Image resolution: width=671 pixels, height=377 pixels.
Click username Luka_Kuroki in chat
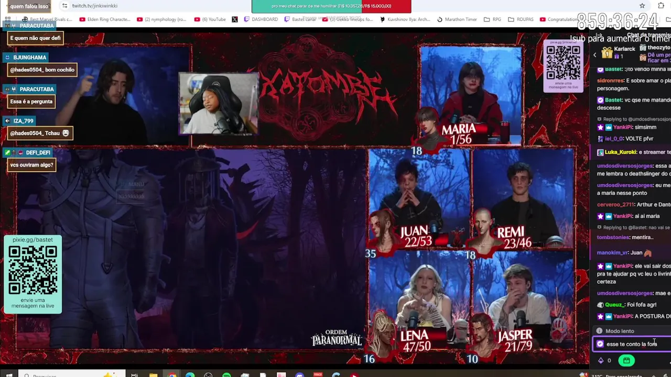point(620,152)
